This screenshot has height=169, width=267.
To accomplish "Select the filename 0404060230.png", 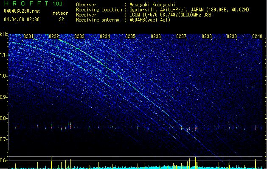I will (22, 11).
